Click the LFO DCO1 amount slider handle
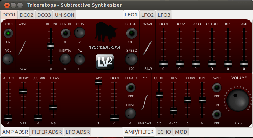 click(x=163, y=64)
